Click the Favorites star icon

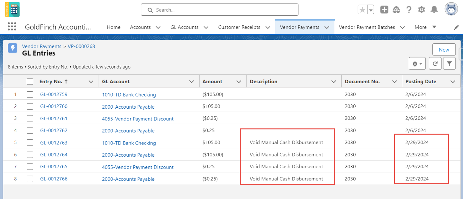[x=362, y=10]
